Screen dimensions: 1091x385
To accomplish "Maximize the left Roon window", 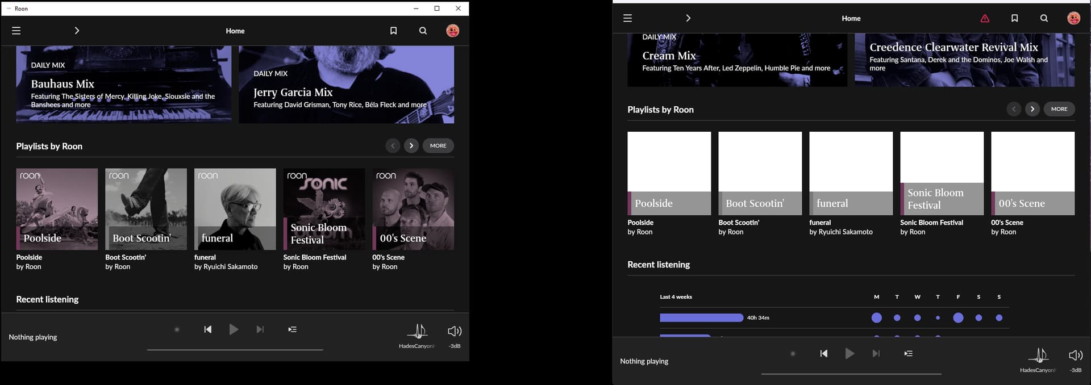I will coord(437,9).
